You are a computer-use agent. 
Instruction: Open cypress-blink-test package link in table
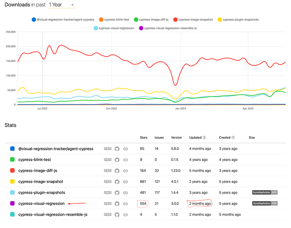tap(35, 160)
